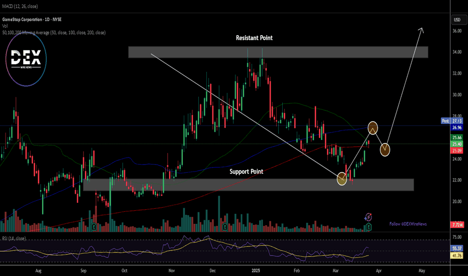Image resolution: width=468 pixels, height=276 pixels.
Task: Click the 20.00 price scale label
Action: tap(457, 202)
